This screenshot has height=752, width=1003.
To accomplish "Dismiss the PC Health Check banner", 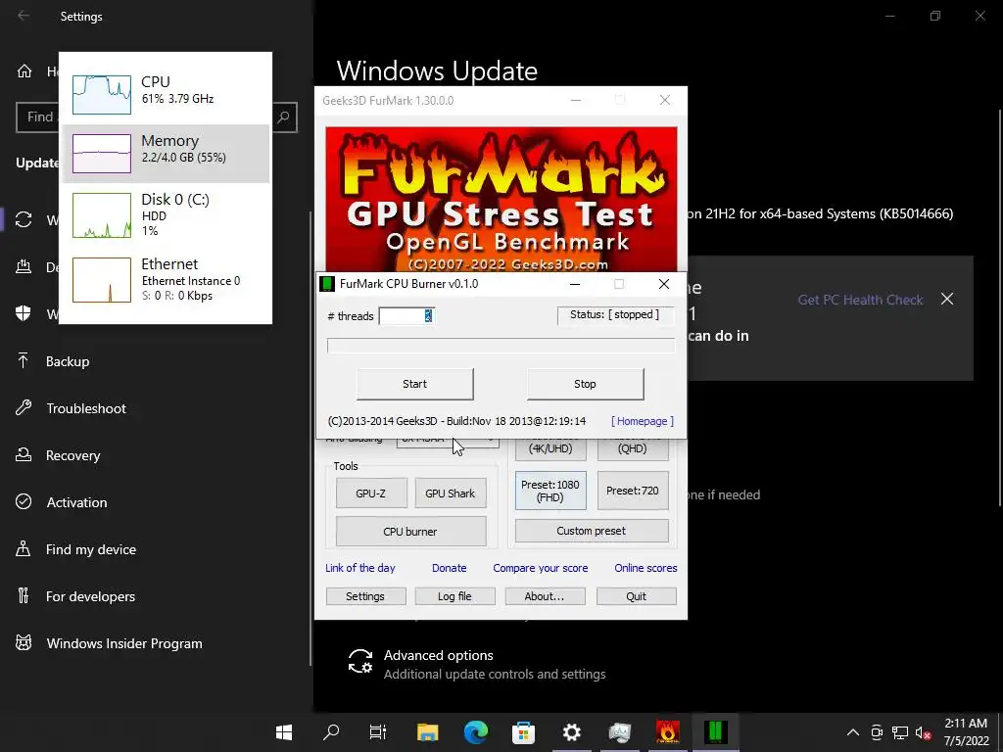I will [947, 299].
